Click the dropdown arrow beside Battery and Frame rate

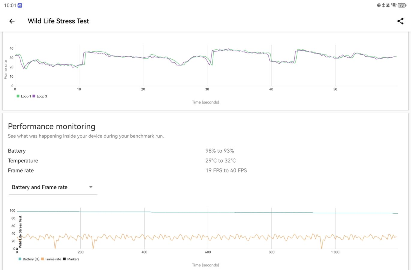click(x=91, y=187)
